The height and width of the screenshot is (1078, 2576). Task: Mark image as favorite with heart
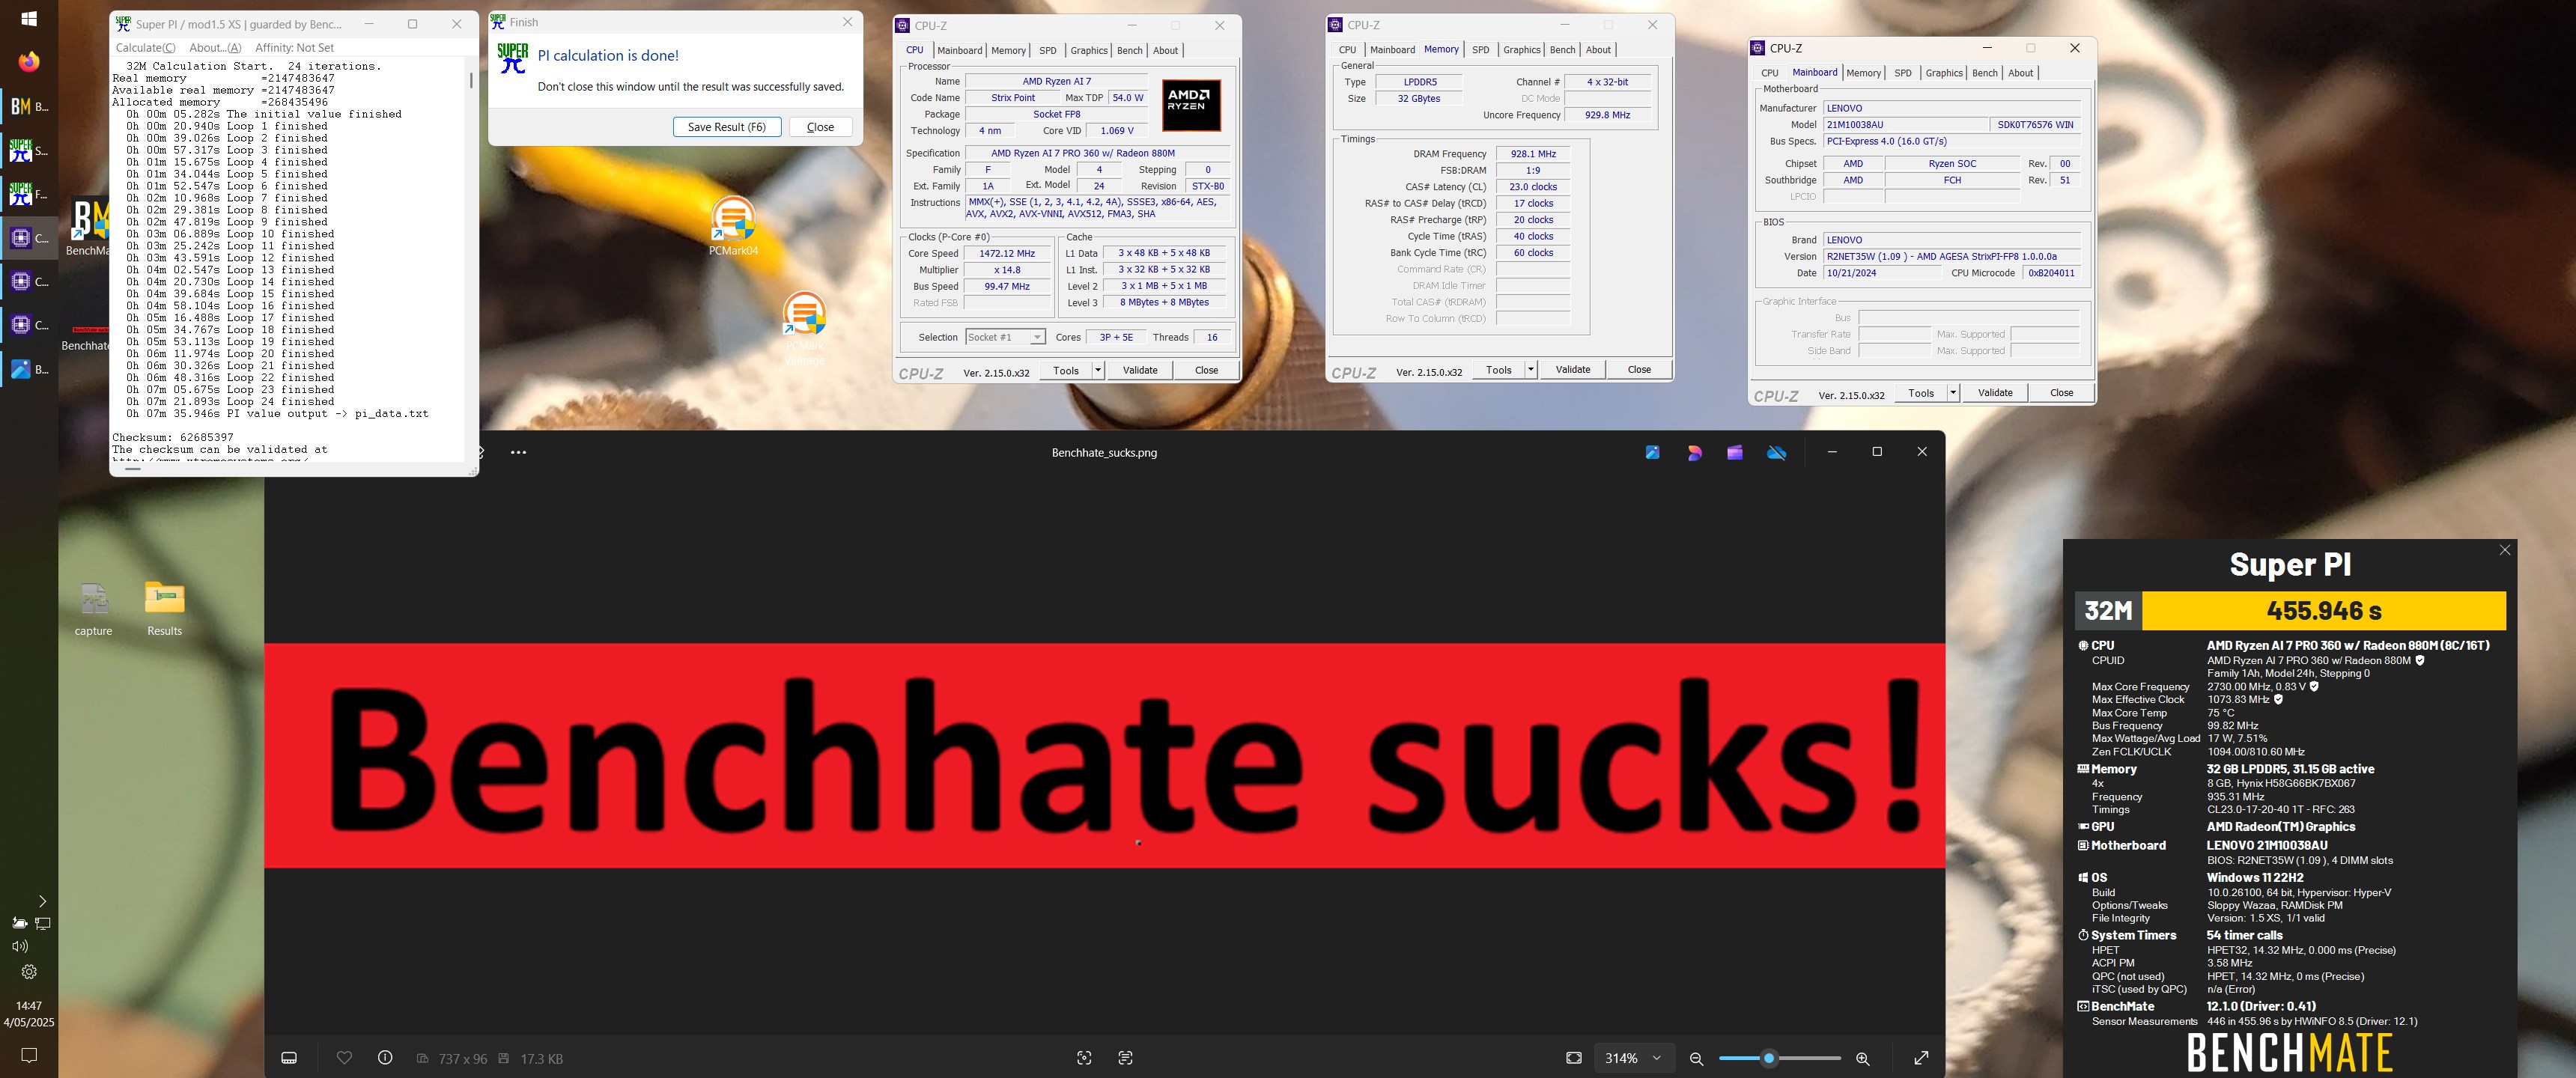pos(344,1058)
